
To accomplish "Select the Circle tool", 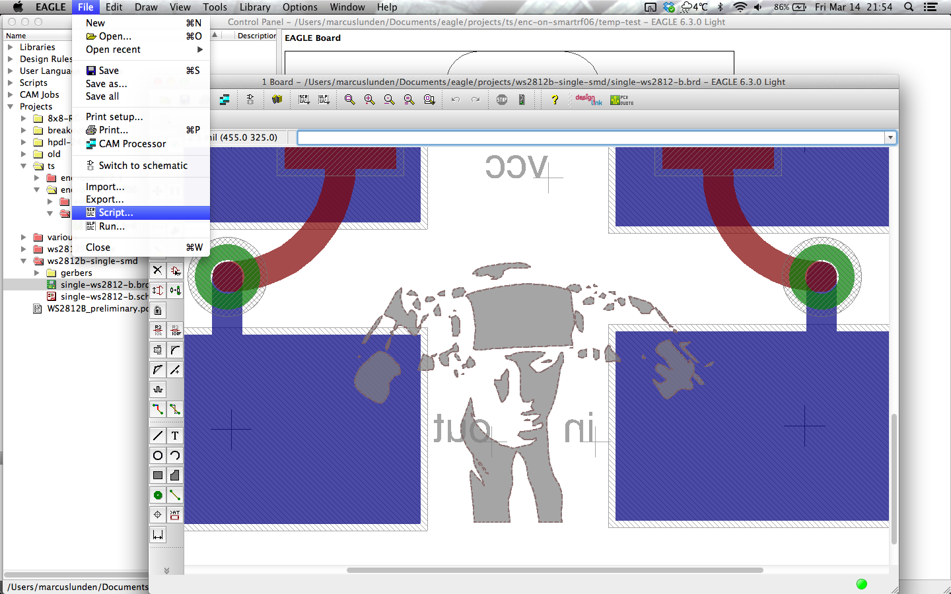I will [x=157, y=455].
